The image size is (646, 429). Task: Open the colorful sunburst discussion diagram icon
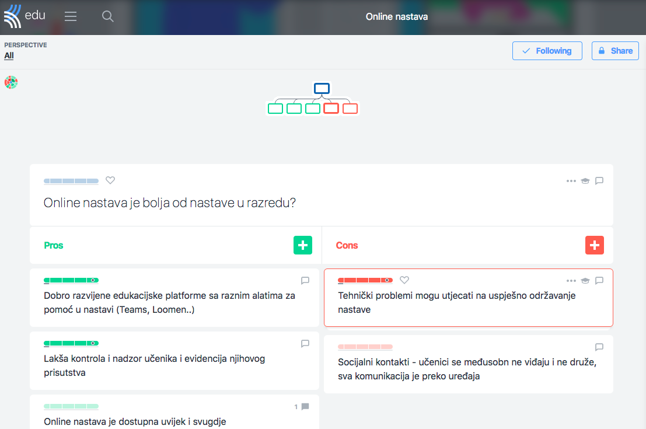pos(11,82)
